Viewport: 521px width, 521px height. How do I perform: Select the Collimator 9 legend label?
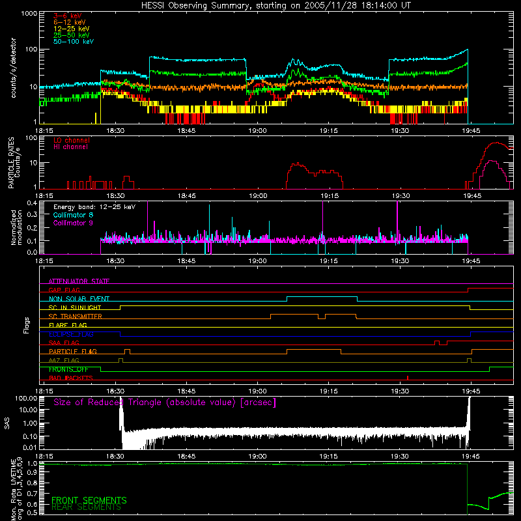point(73,223)
